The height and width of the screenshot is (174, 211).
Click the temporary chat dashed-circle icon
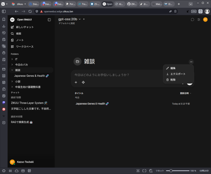[x=193, y=19]
